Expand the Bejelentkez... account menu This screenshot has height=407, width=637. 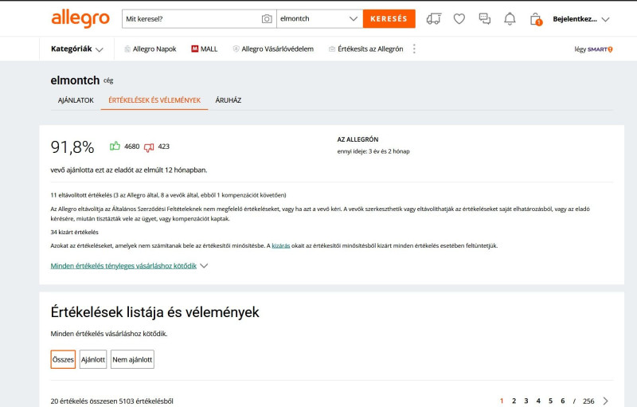click(x=581, y=19)
